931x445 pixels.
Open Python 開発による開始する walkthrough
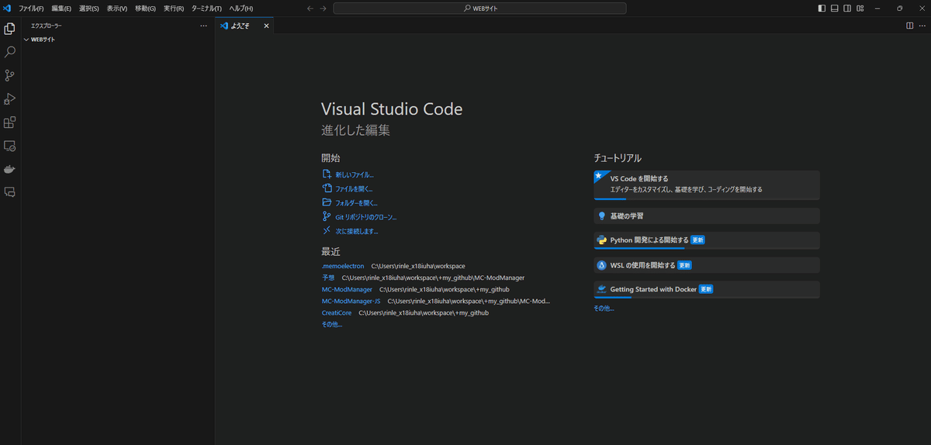coord(707,240)
